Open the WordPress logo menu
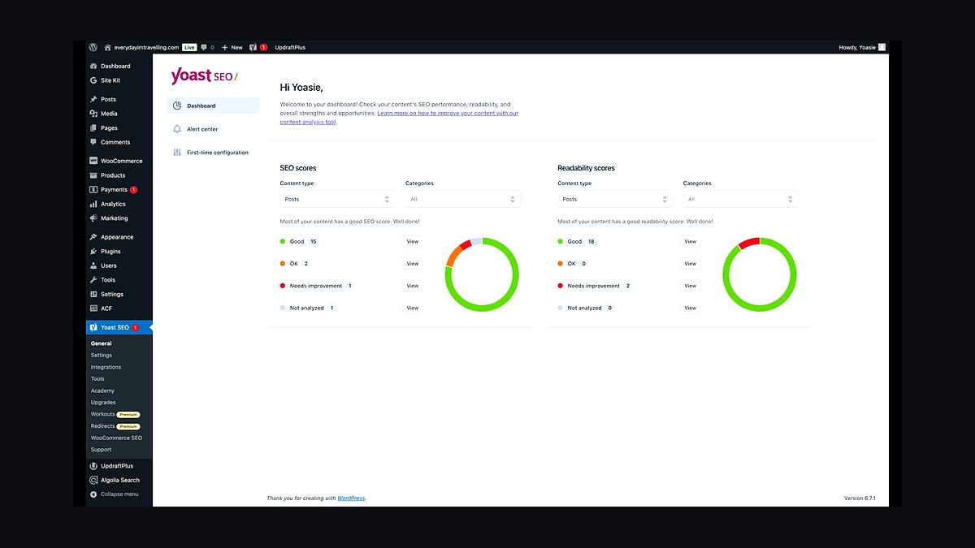Viewport: 975px width, 548px height. tap(94, 47)
